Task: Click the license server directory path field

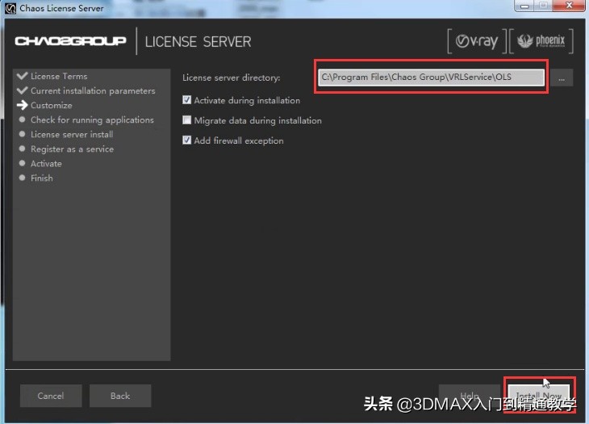Action: [x=431, y=78]
